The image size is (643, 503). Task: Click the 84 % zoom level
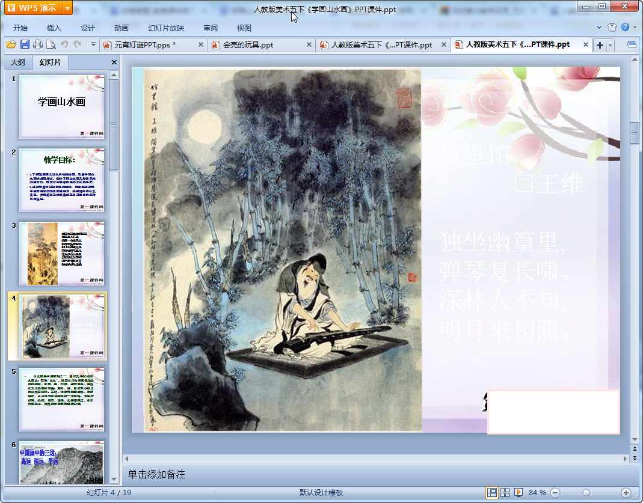pyautogui.click(x=537, y=492)
